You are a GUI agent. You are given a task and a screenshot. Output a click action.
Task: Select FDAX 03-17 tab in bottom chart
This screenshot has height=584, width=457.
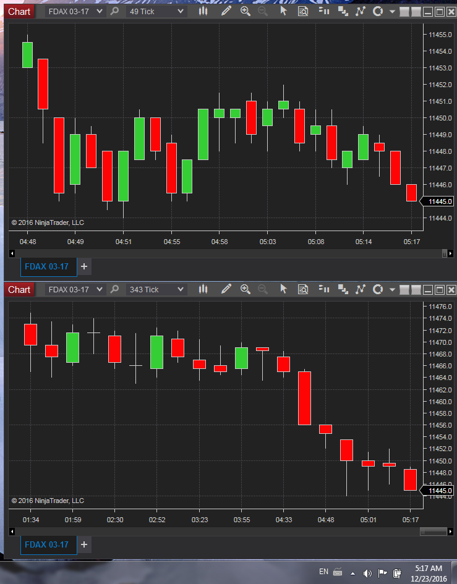coord(48,544)
